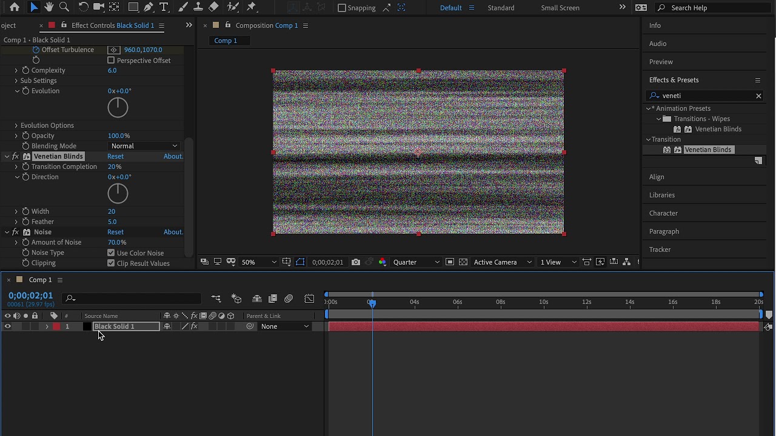This screenshot has width=776, height=436.
Task: Open the Comp 1 timeline tab
Action: coord(40,280)
